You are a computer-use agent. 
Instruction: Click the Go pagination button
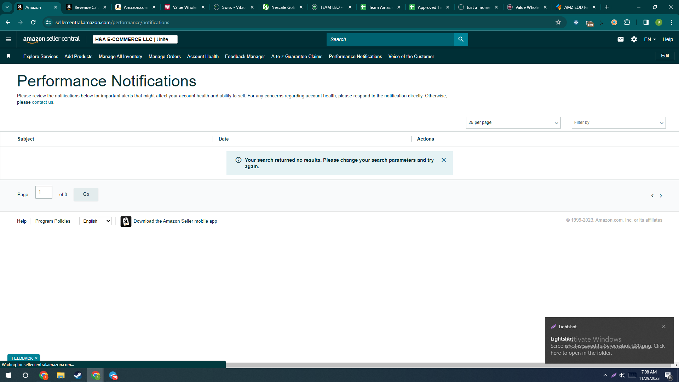click(x=86, y=194)
